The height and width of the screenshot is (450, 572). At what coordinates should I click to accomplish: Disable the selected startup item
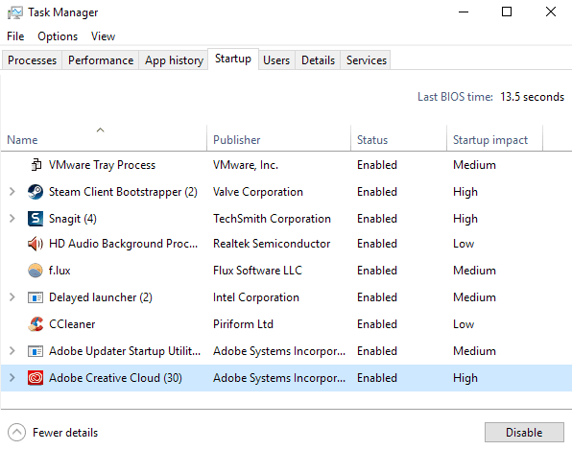[x=524, y=433]
